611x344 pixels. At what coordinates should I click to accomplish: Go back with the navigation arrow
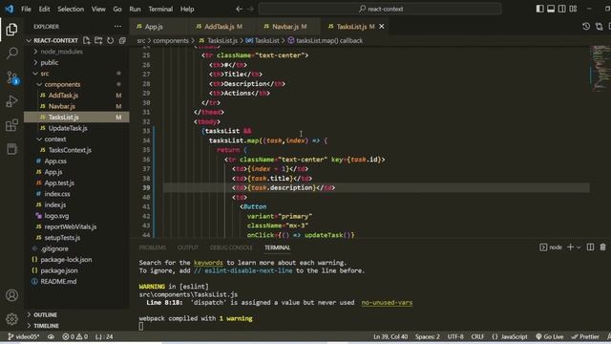(239, 9)
